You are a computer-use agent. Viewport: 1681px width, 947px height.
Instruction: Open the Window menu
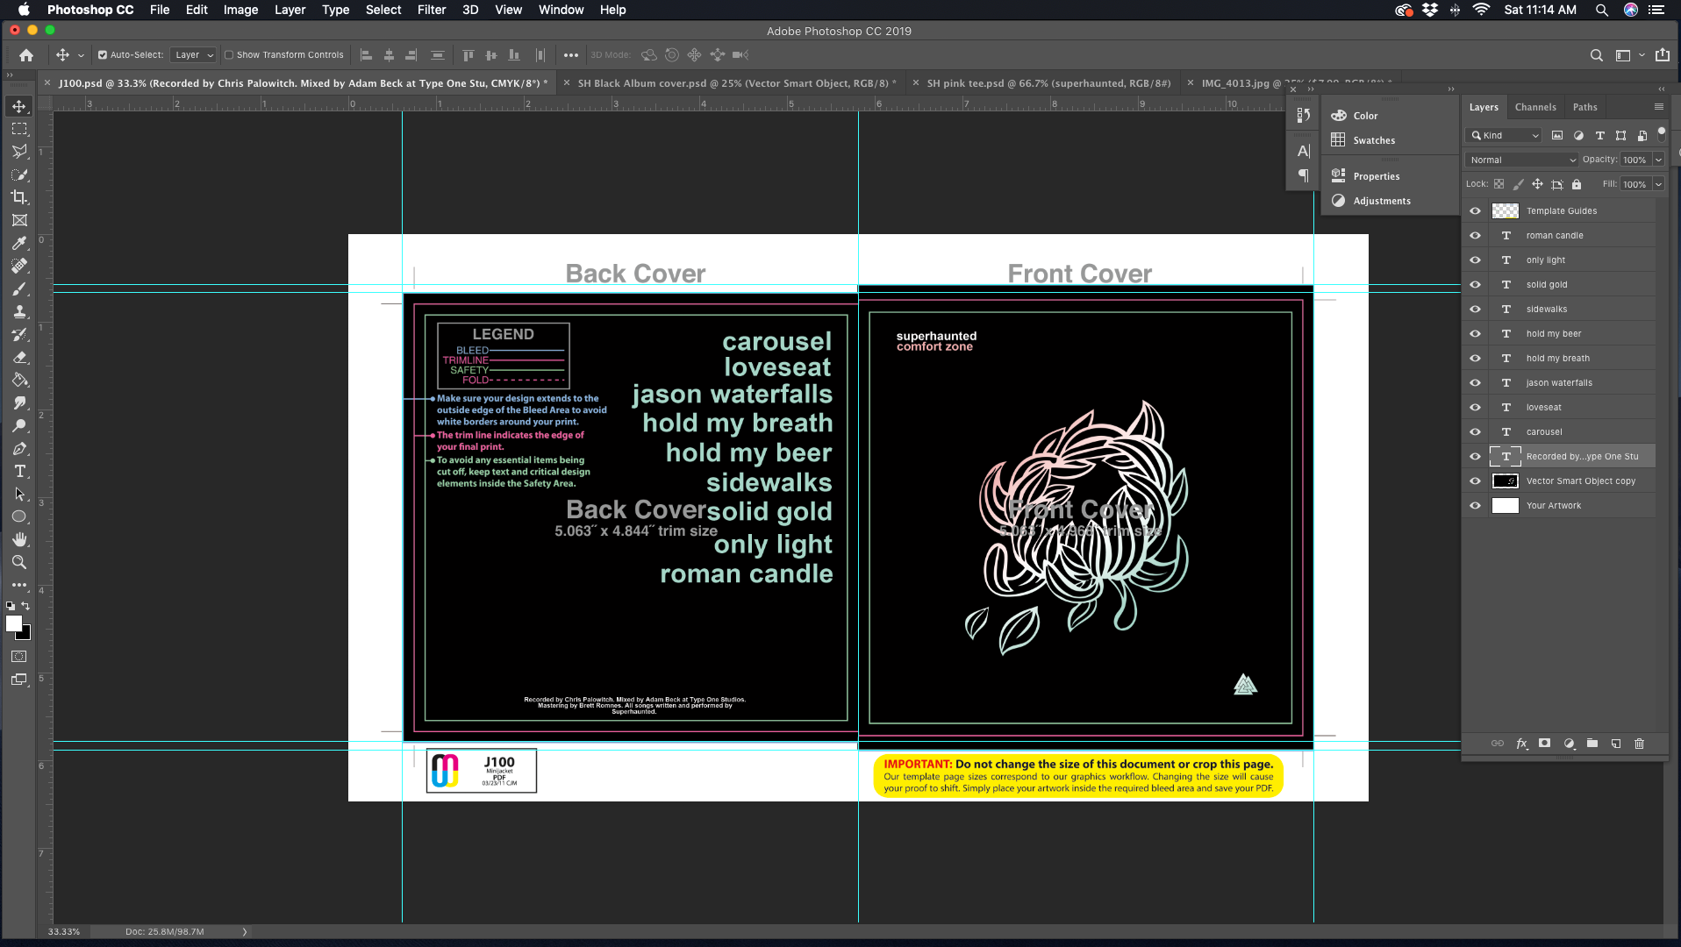[x=561, y=10]
